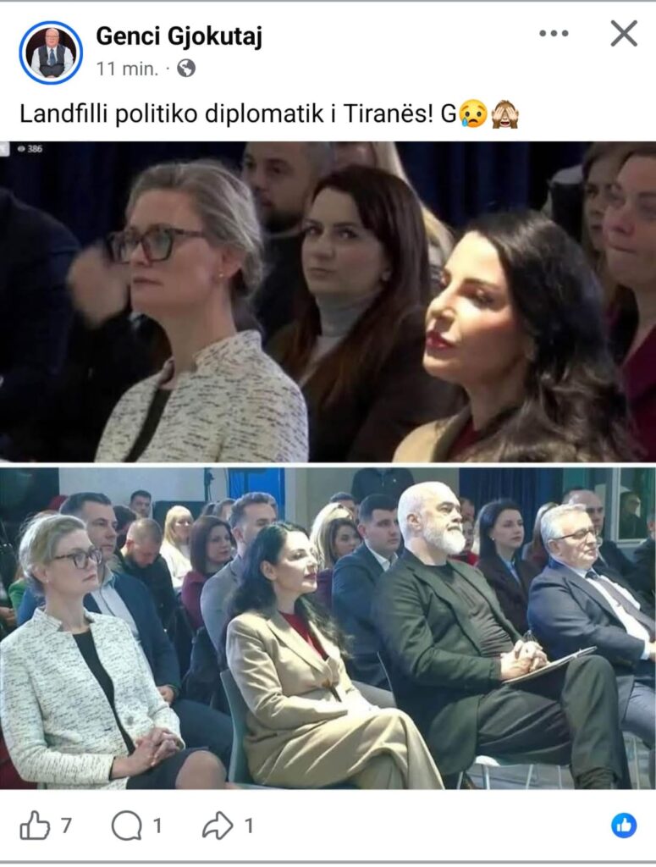Open the post author's profile picture

[51, 52]
